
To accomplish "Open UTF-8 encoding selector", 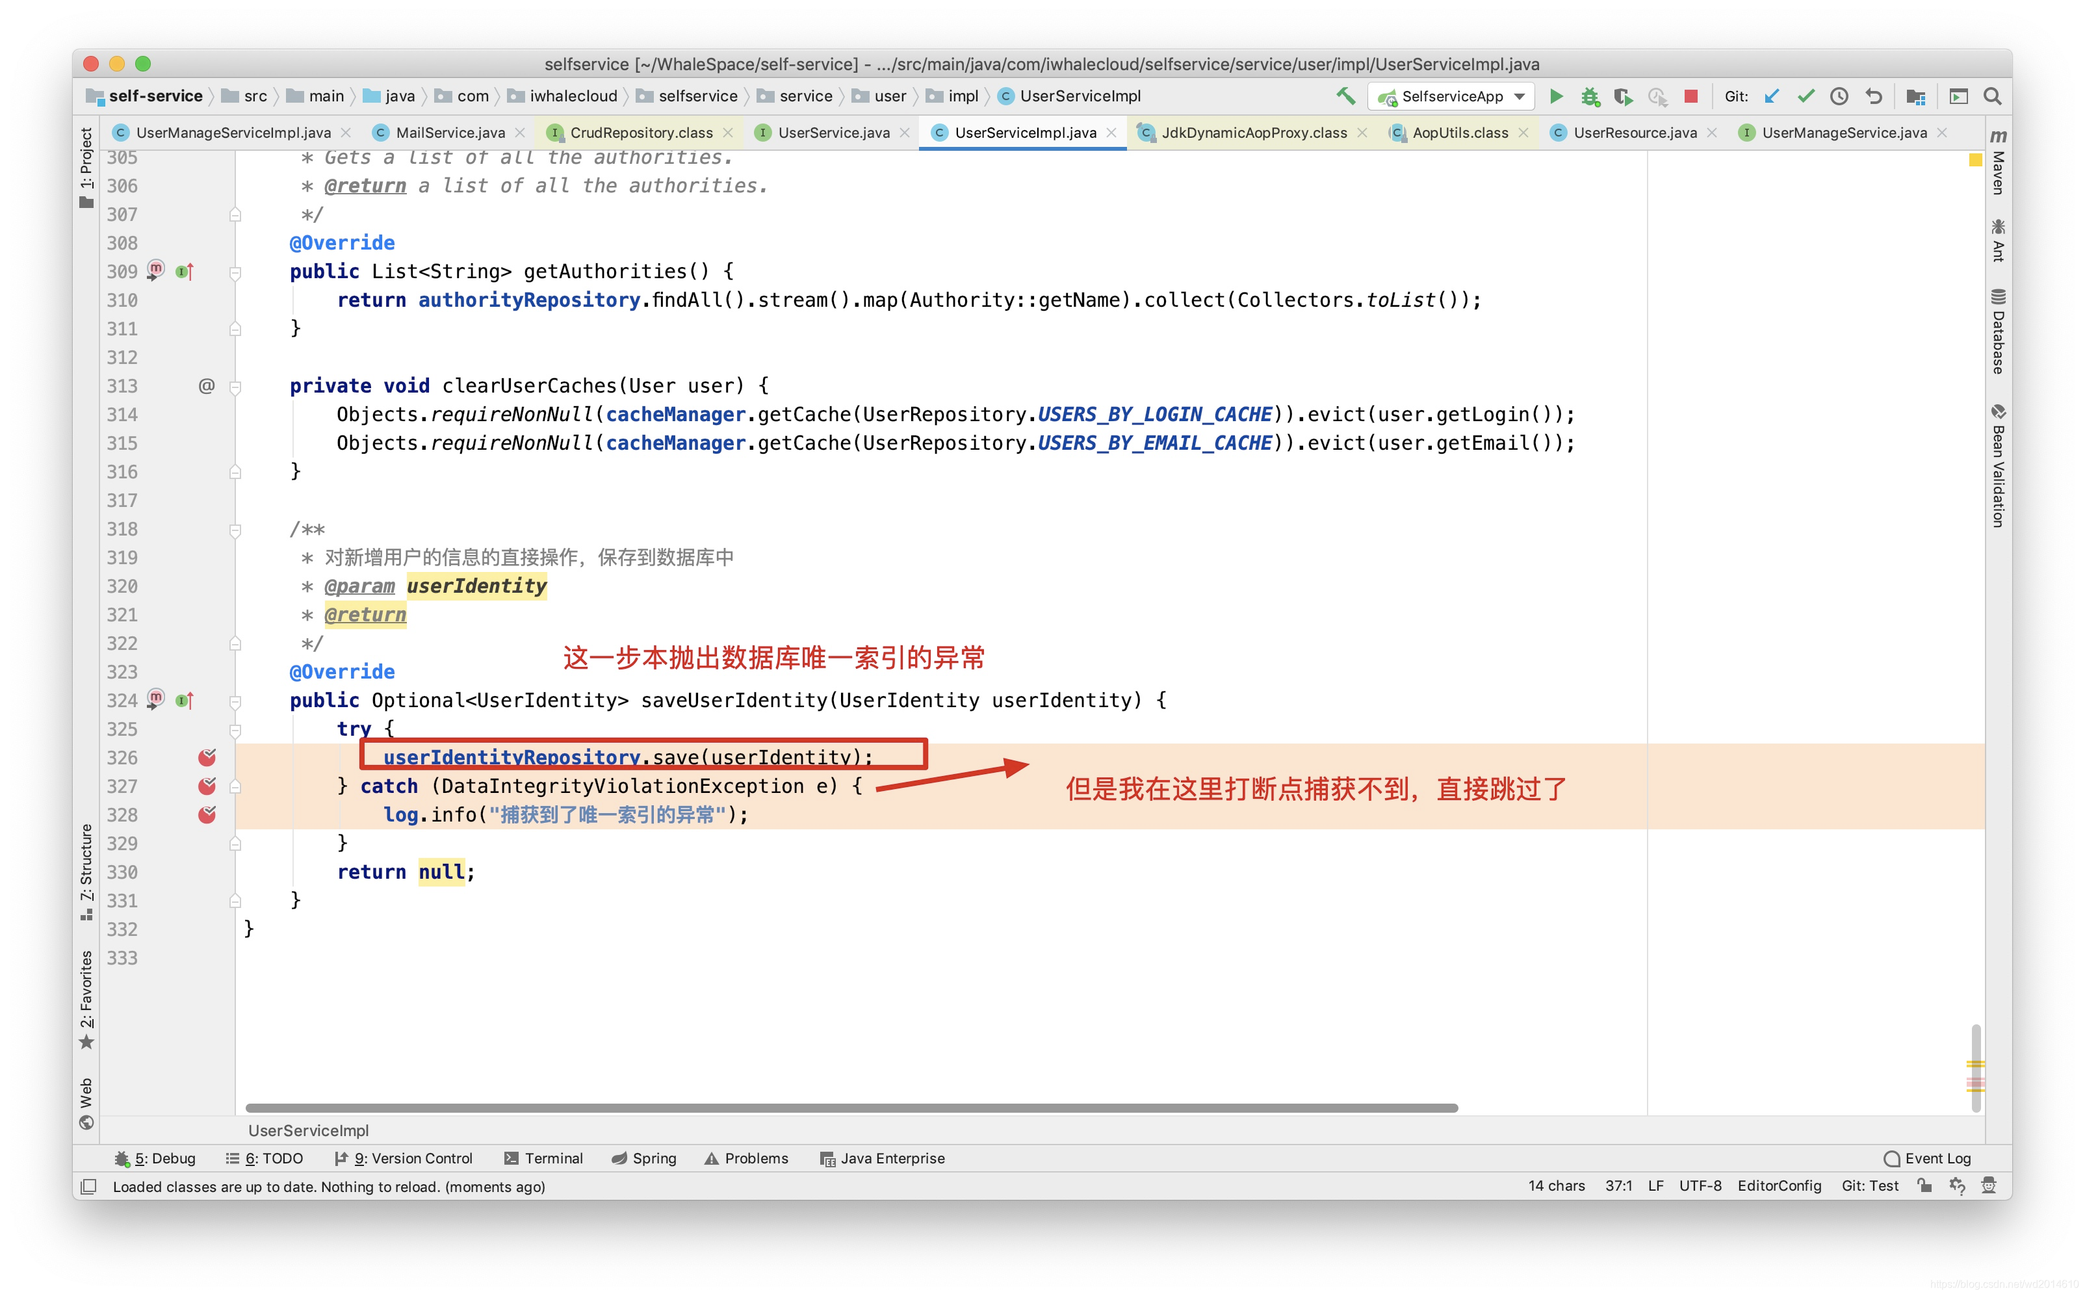I will [1700, 1186].
